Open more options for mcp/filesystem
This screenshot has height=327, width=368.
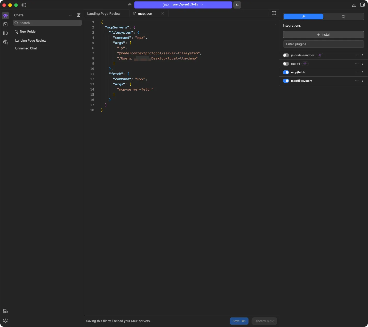(x=357, y=81)
